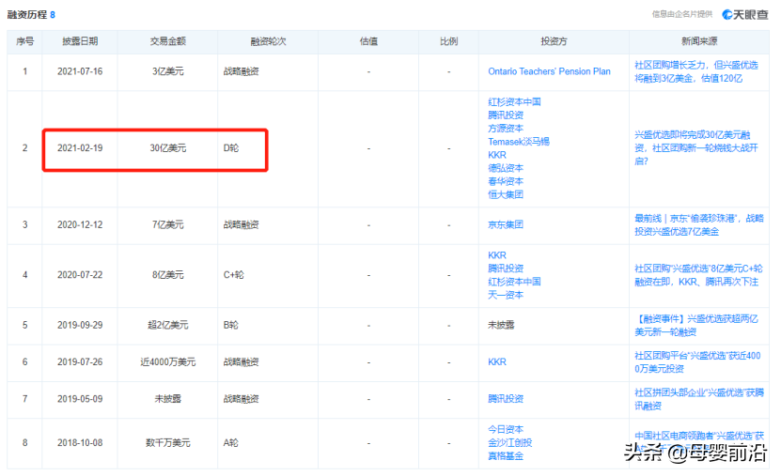Open 腾讯投资 in the D轮 row
Viewport: 781px width, 476px height.
(506, 115)
